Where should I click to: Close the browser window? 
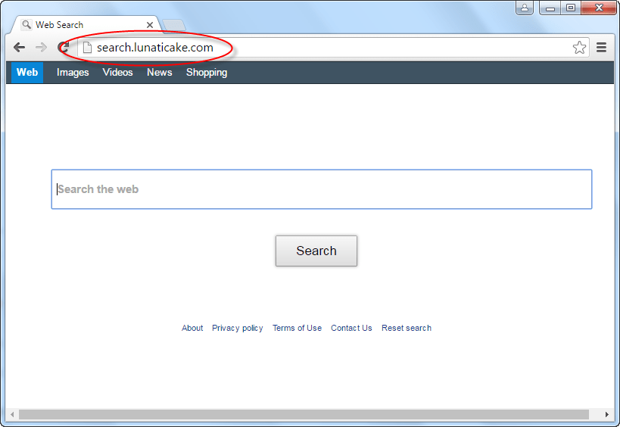point(599,8)
